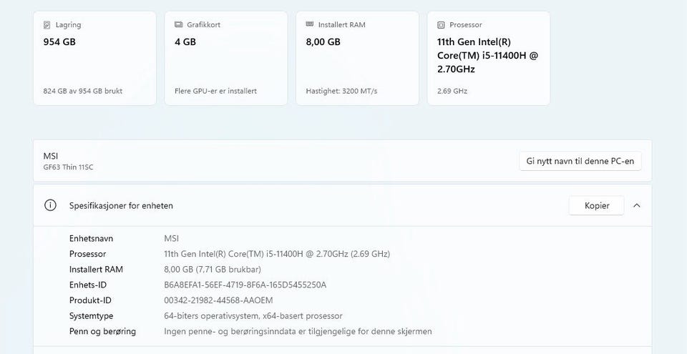This screenshot has width=687, height=354.
Task: Click the Hastighet 3200 MT/s text
Action: pyautogui.click(x=342, y=92)
